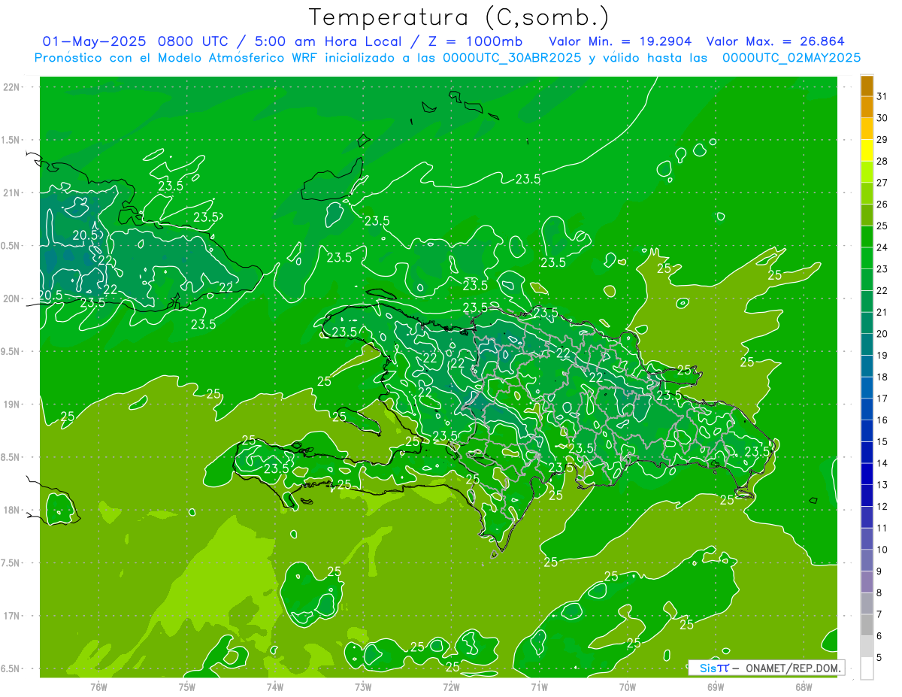Screen dimensions: 902x697
Task: Pick the bright yellow swatch between 28 and 29
Action: pyautogui.click(x=867, y=150)
